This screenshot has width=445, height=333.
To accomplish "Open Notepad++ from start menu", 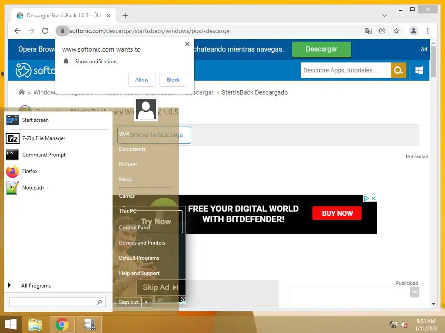I will point(57,188).
